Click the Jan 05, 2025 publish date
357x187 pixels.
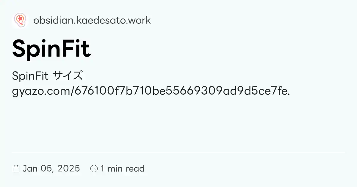pos(51,169)
